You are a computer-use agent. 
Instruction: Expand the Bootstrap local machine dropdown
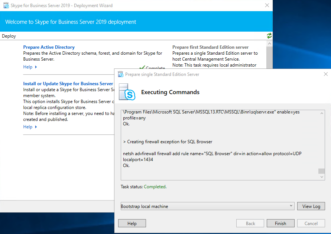coord(291,206)
